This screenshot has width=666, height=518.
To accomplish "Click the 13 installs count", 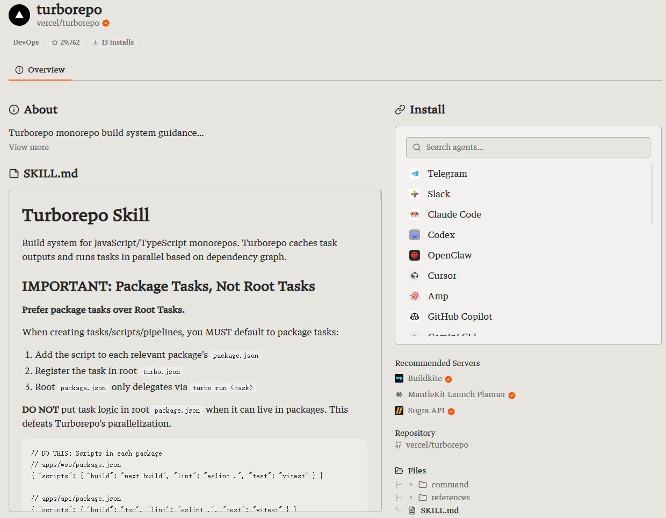I will pyautogui.click(x=117, y=42).
